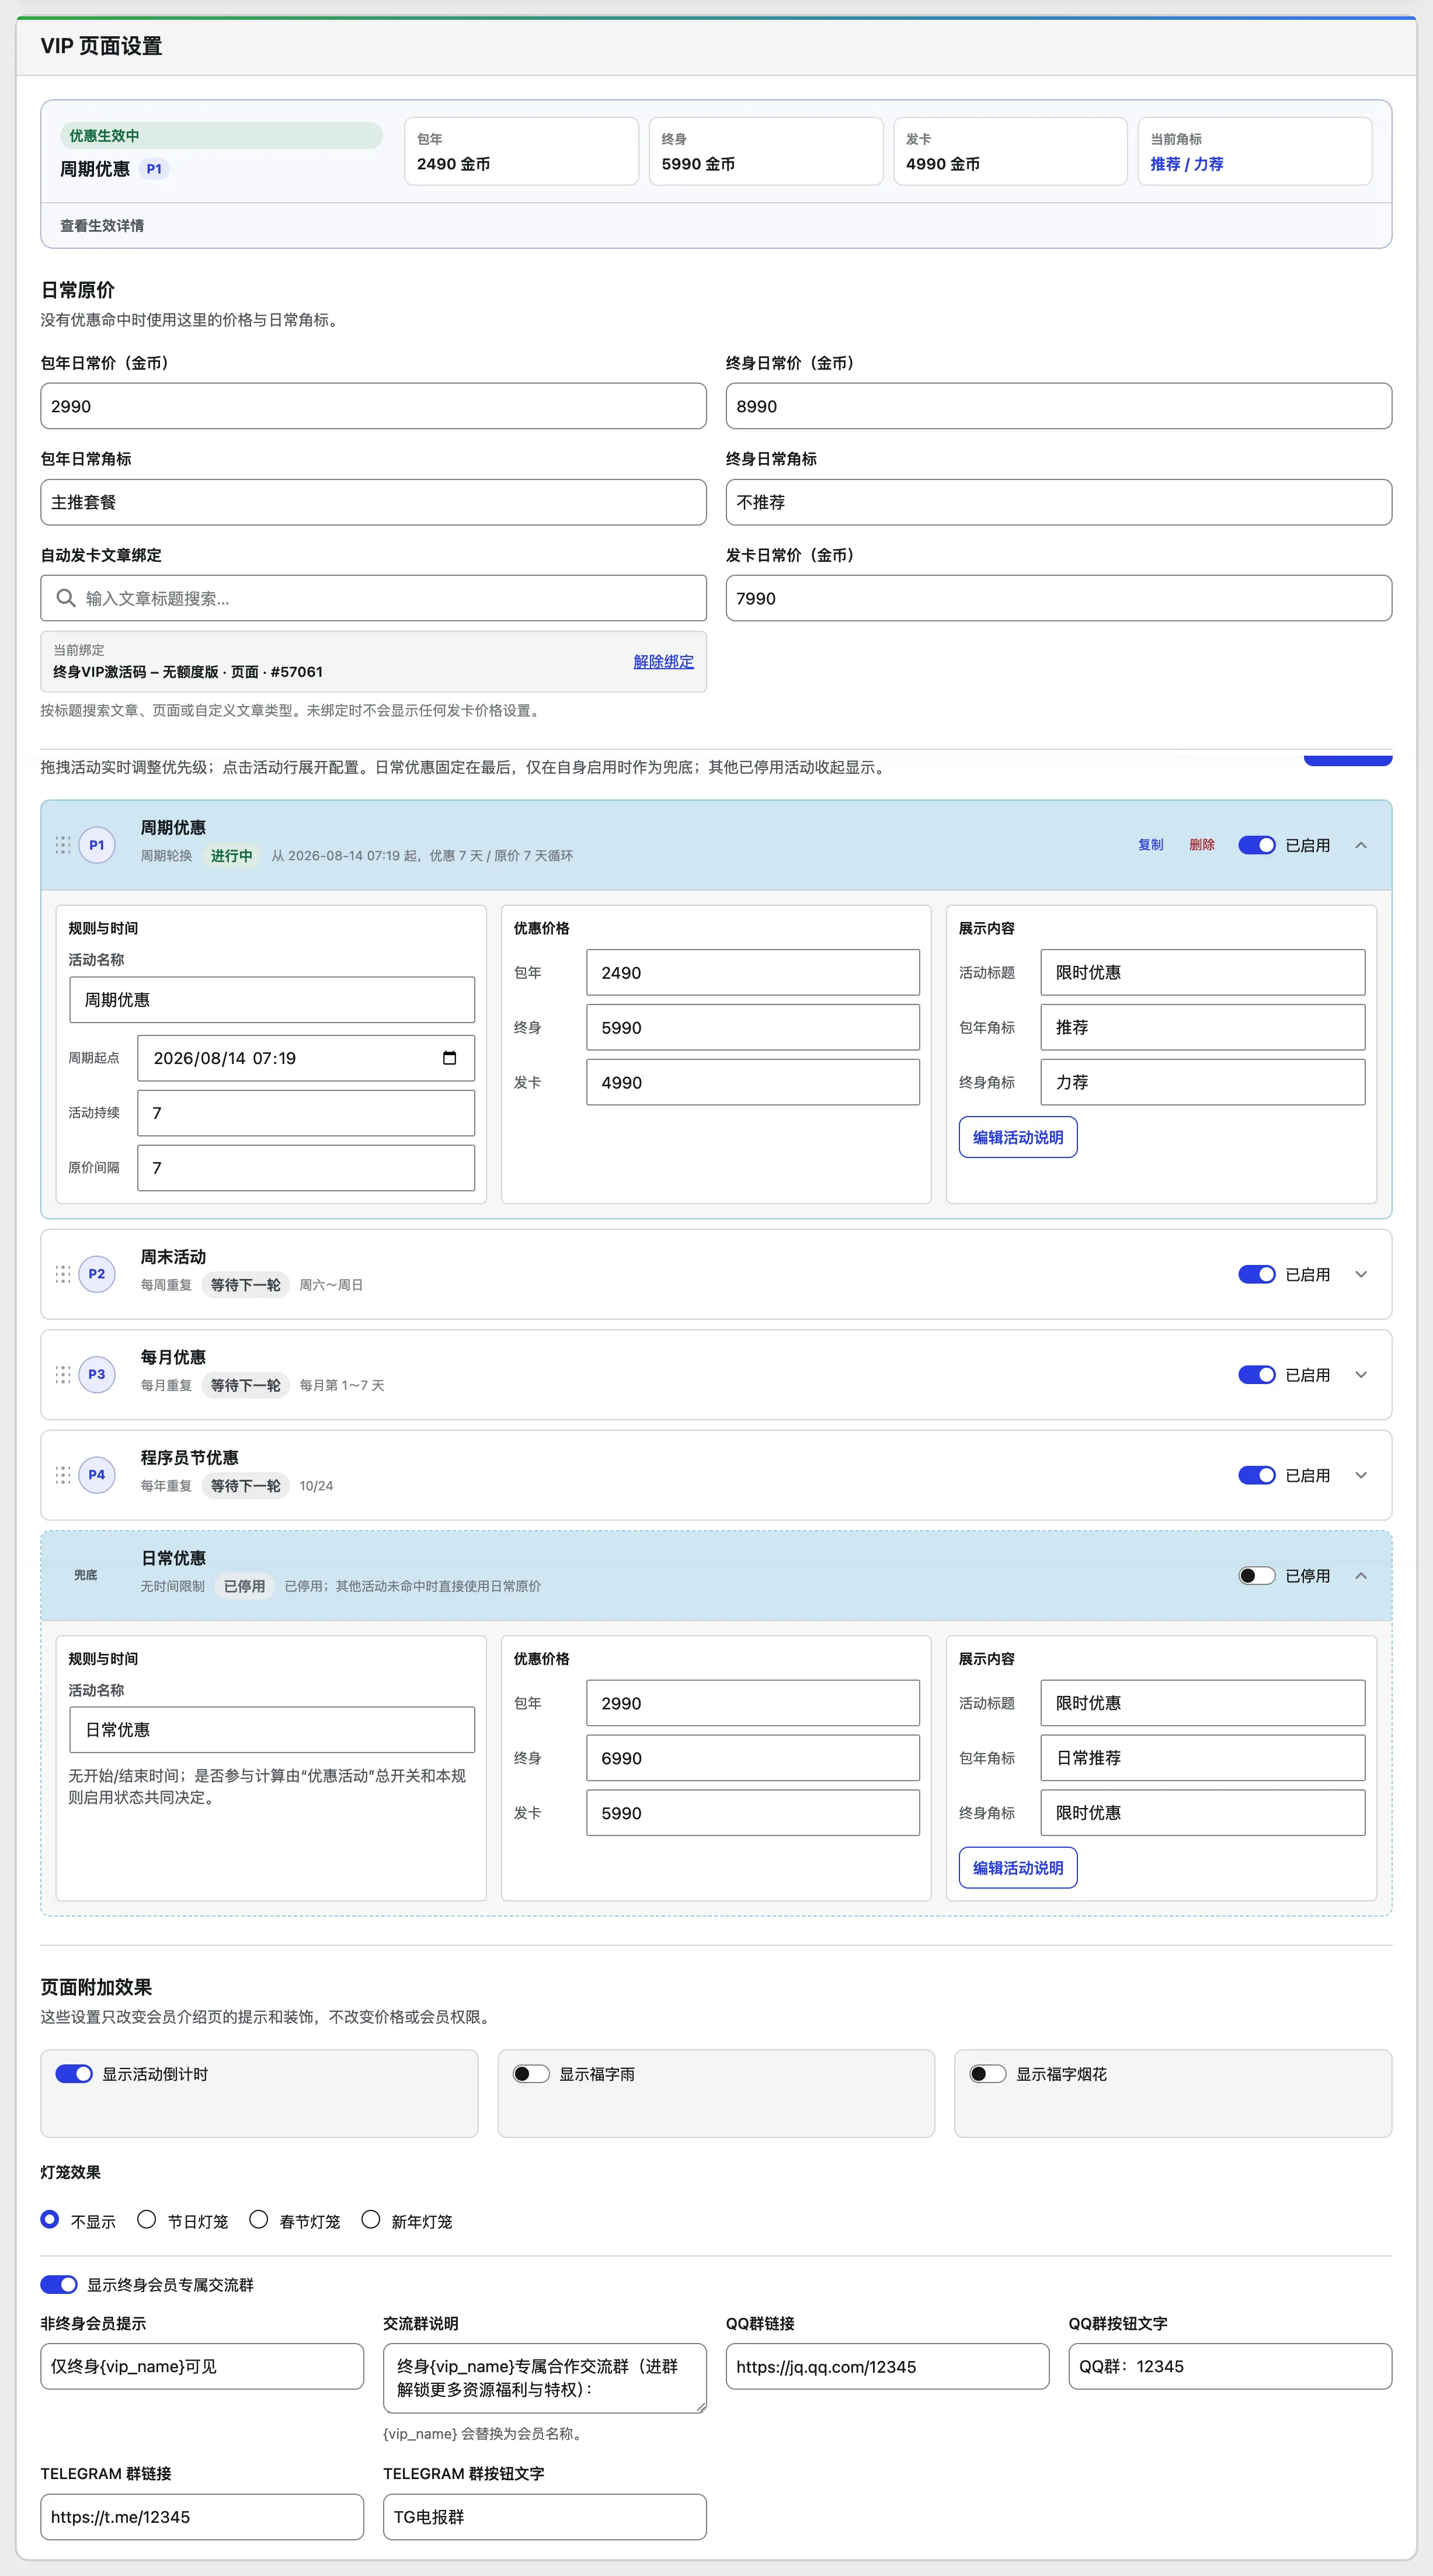Select the 春节灯笼 radio option
The image size is (1433, 2576).
[x=259, y=2220]
